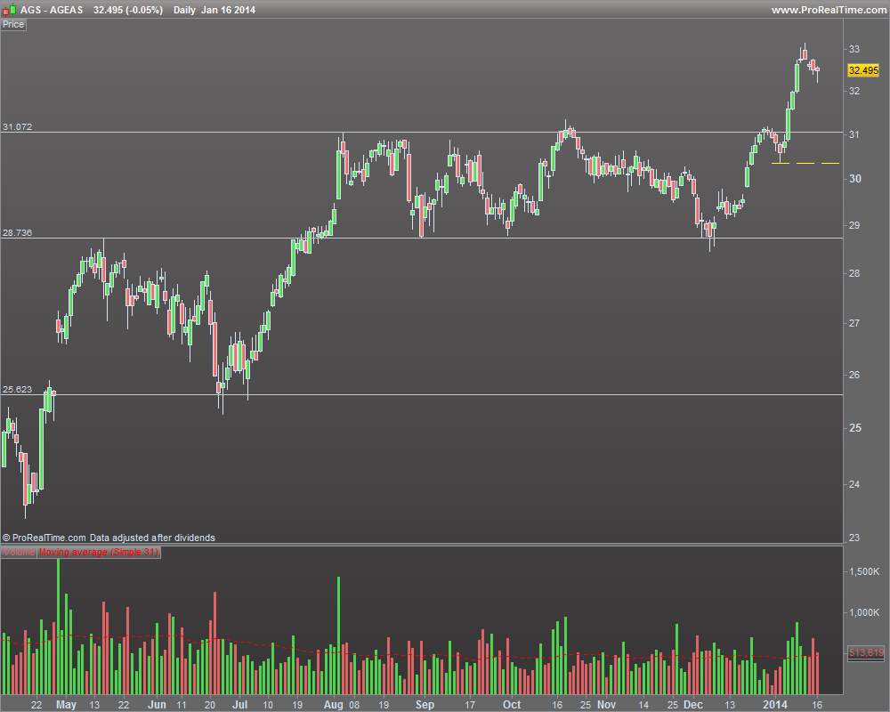Click the Daily timeframe in title bar
890x712 pixels.
click(x=184, y=10)
